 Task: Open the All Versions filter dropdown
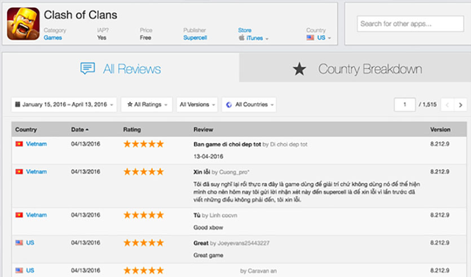click(197, 104)
